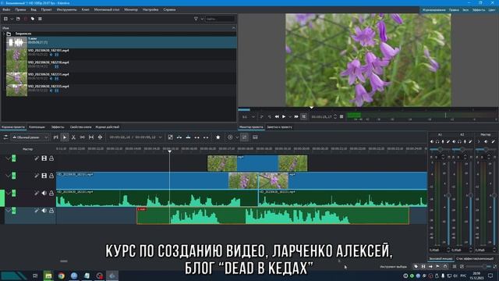Screen dimensions: 499x281
Task: Adjust the Master volume fader
Action: 494,195
